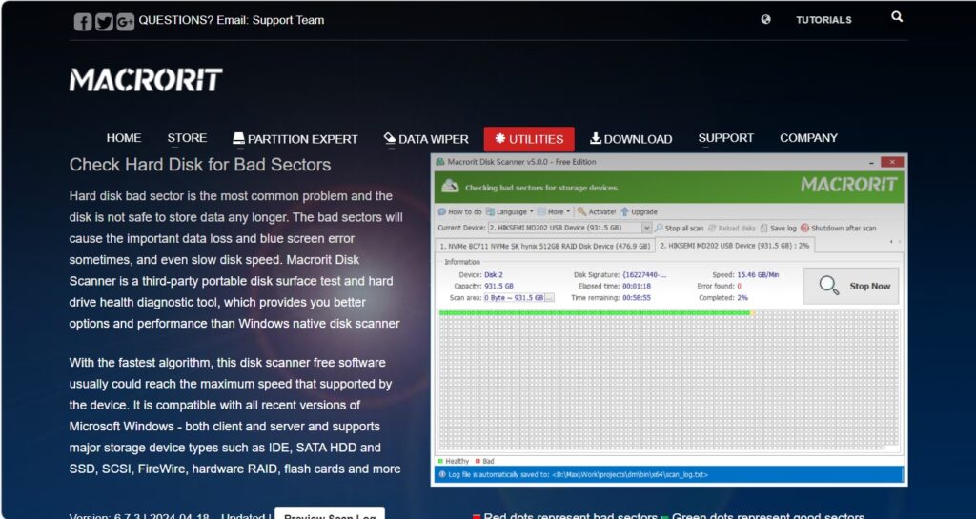Click the Macrorit logo
Viewport: 976px width, 519px height.
(146, 80)
